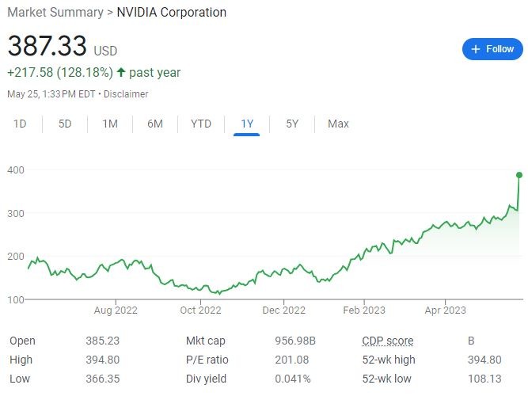Click the Feb 2023 axis label
This screenshot has width=528, height=400.
click(x=364, y=310)
